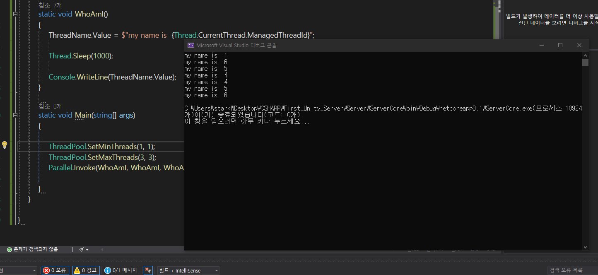
Task: Toggle the 0 경고 warnings filter
Action: pos(86,270)
